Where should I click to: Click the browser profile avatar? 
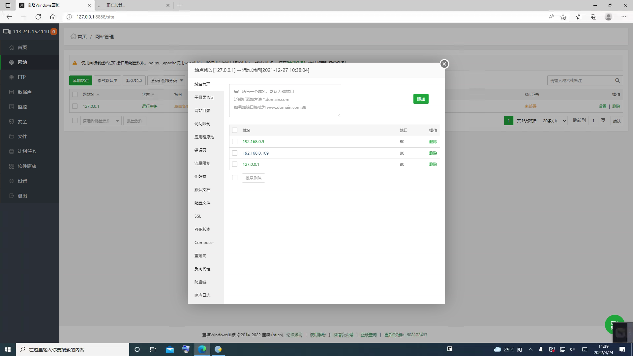[x=609, y=17]
